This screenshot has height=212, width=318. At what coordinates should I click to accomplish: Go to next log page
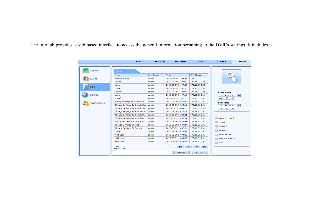[197, 146]
